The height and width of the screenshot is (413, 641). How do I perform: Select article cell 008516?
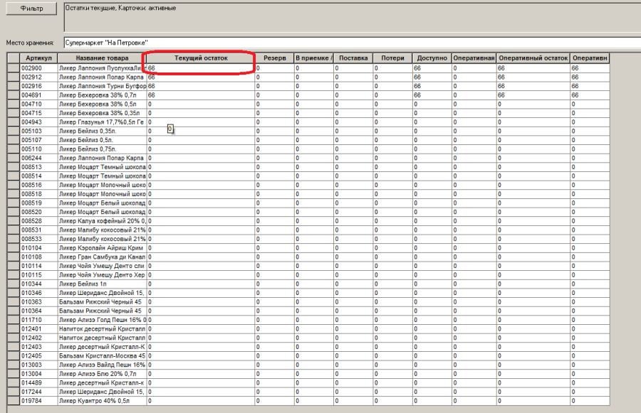click(39, 185)
